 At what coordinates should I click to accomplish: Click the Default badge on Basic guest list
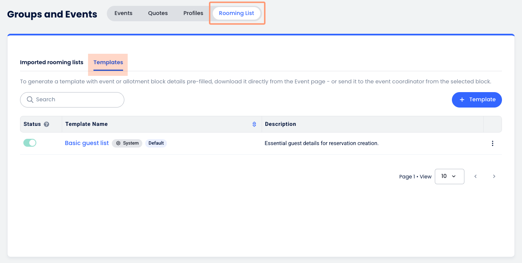156,143
